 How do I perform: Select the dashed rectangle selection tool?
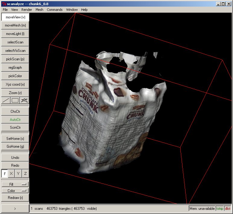pyautogui.click(x=15, y=100)
